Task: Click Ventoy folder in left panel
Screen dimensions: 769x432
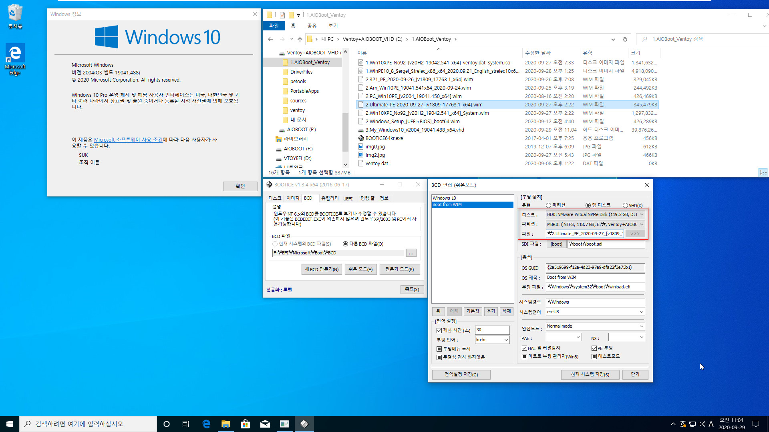Action: tap(297, 110)
